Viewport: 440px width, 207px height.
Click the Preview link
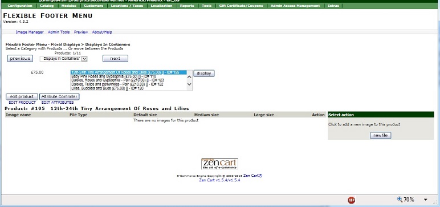click(x=81, y=33)
